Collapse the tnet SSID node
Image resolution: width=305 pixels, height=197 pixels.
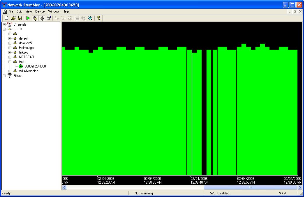point(10,62)
